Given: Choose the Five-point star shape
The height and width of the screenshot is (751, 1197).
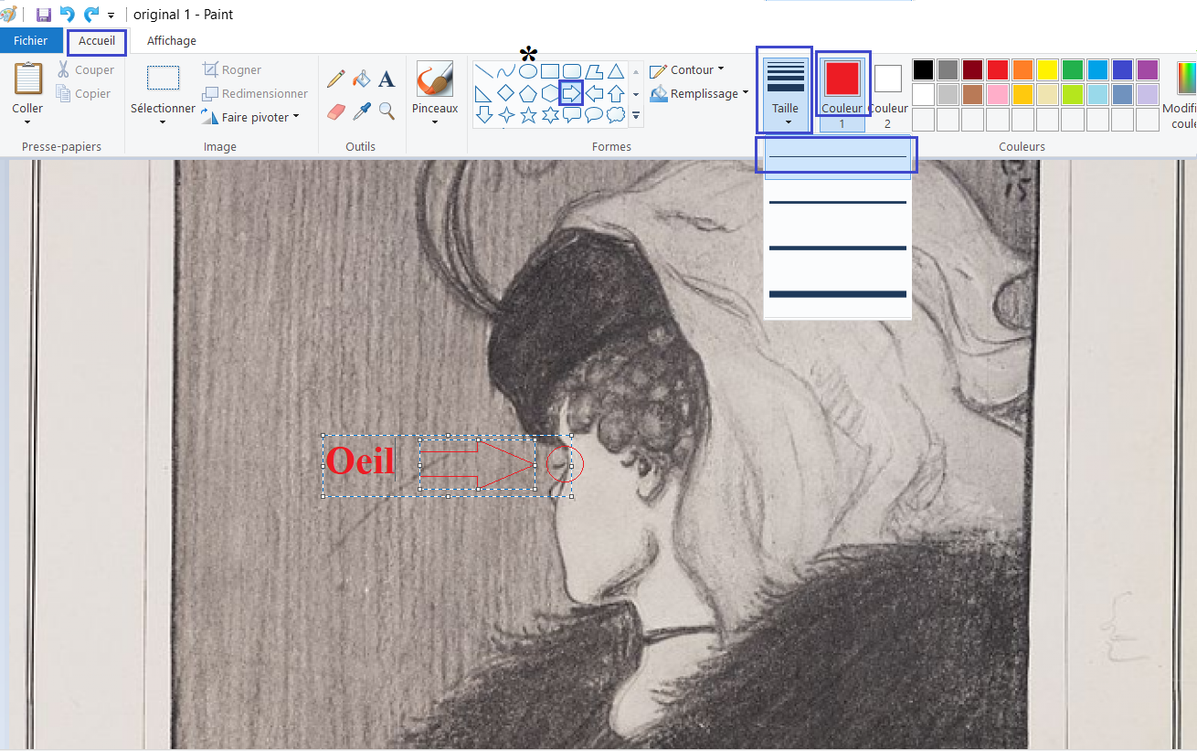Looking at the screenshot, I should pos(528,115).
